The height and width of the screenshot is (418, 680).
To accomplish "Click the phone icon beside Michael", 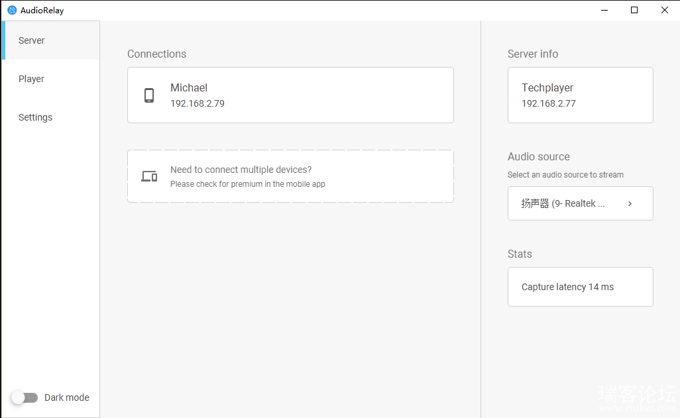I will pos(149,95).
